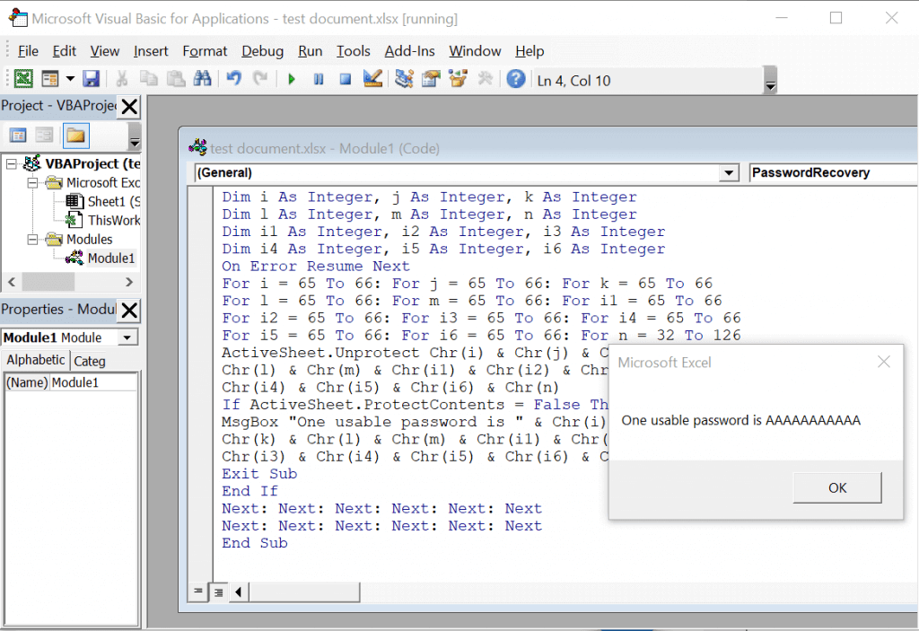Click the View Code icon in Project pane
Image resolution: width=919 pixels, height=631 pixels.
coord(18,136)
